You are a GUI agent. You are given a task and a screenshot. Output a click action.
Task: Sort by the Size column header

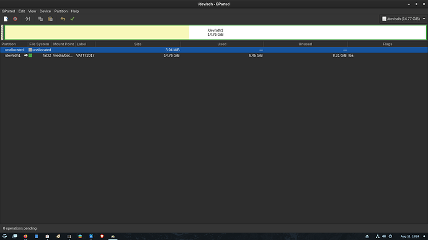click(138, 44)
